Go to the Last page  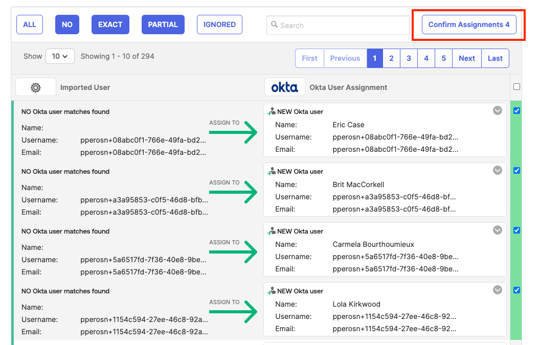495,58
